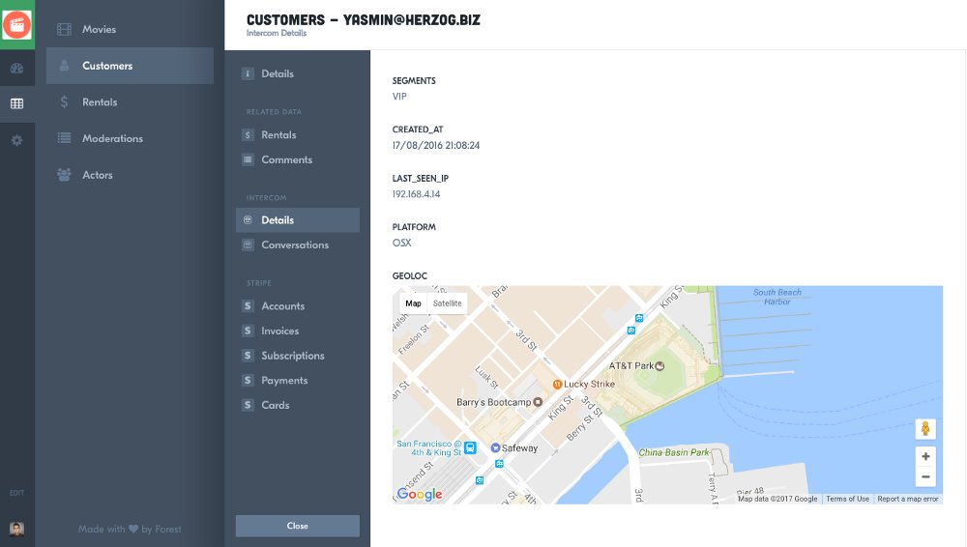967x547 pixels.
Task: Click the 192.168.4.14 IP value
Action: (x=416, y=194)
